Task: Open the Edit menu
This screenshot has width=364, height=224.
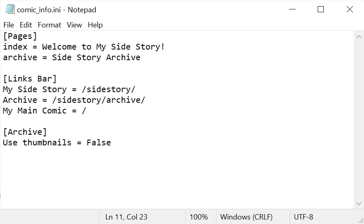Action: 26,25
